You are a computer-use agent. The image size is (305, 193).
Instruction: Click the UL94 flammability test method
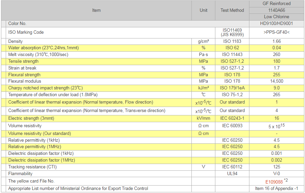[x=232, y=173]
